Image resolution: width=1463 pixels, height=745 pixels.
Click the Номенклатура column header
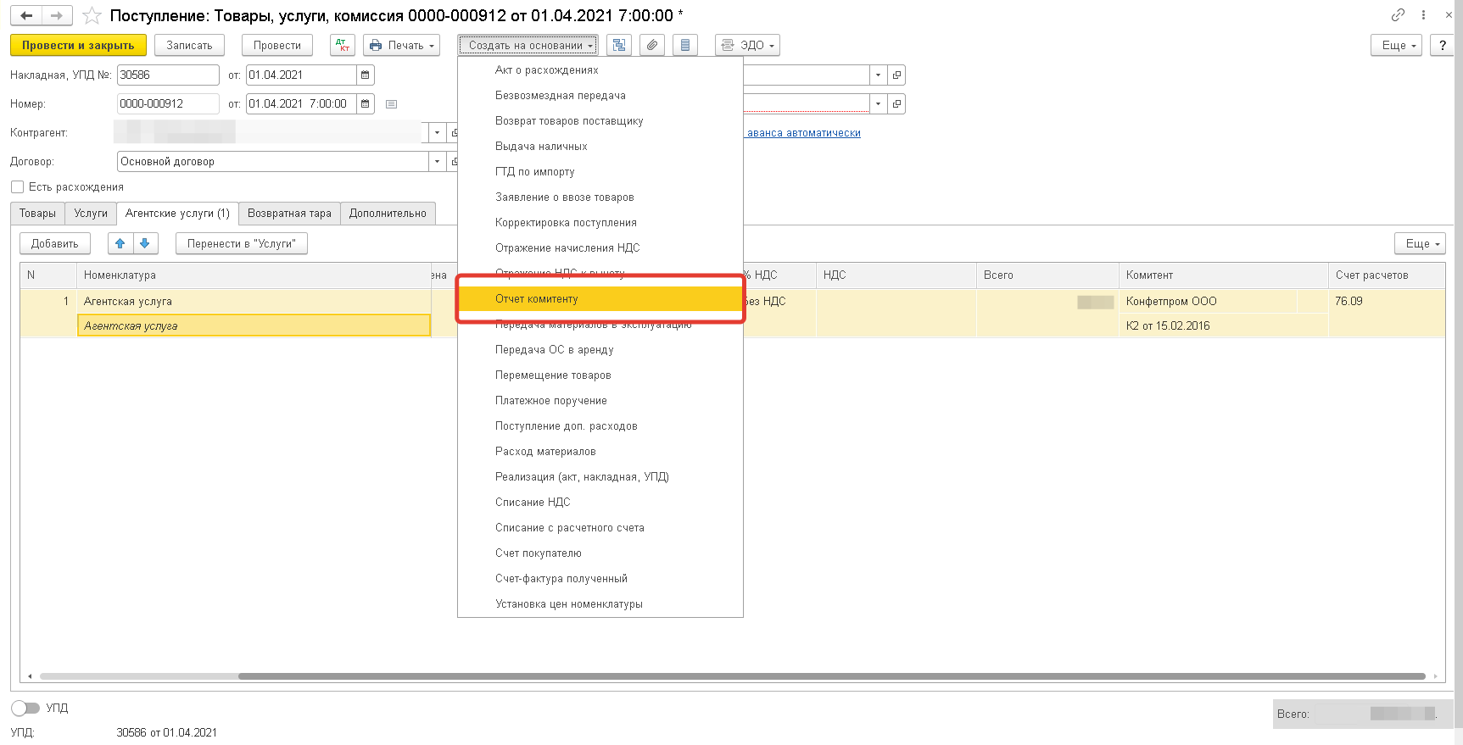click(x=254, y=275)
